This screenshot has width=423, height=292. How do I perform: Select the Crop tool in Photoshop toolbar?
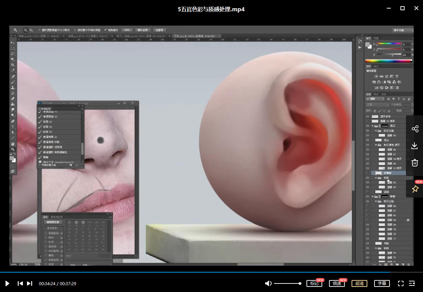13,65
